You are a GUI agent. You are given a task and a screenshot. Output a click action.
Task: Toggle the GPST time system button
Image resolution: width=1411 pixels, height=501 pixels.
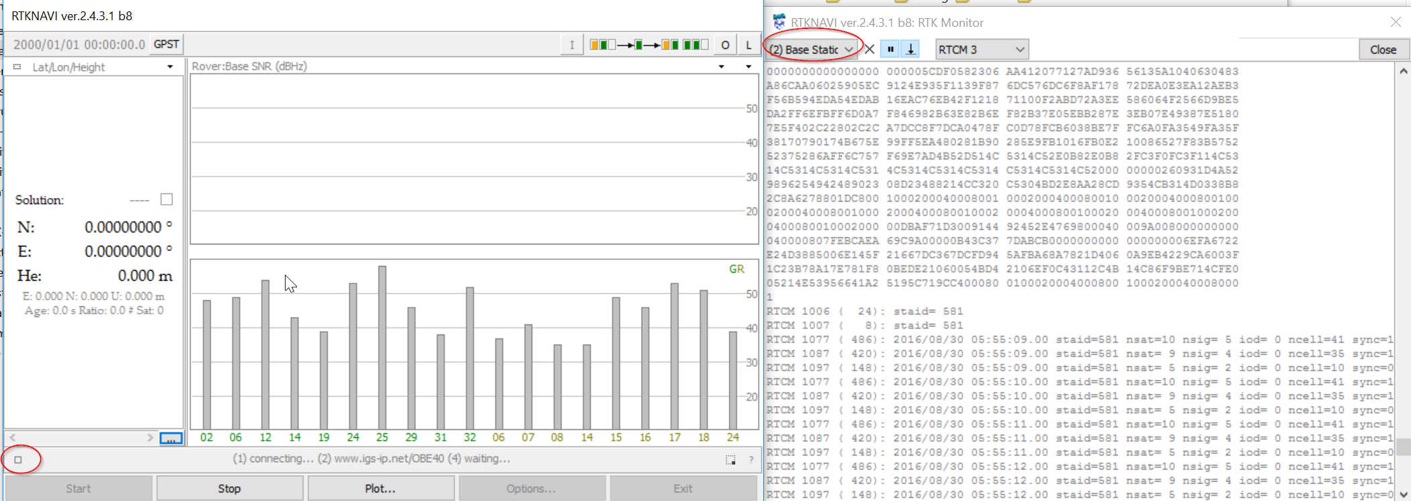coord(166,44)
